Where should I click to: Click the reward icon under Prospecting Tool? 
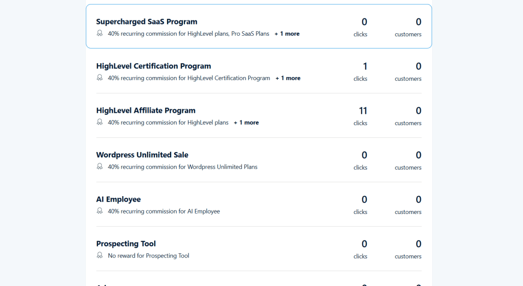point(100,255)
